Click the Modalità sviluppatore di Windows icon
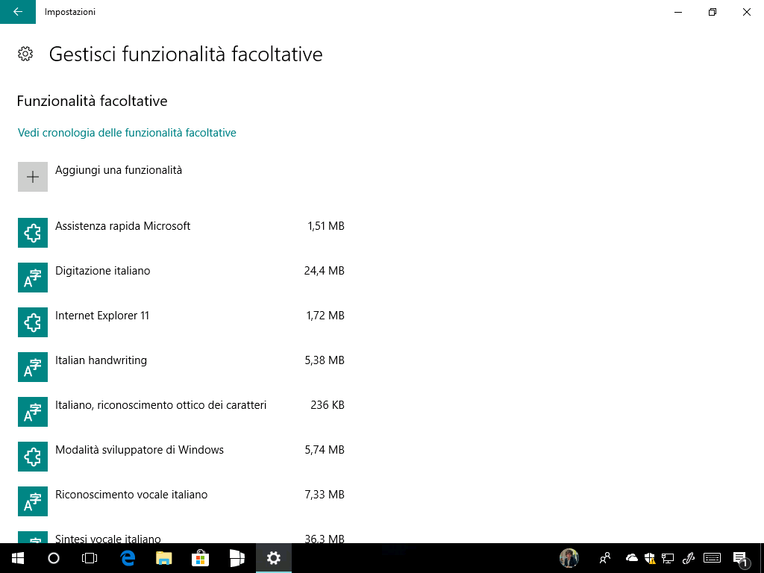 point(33,457)
